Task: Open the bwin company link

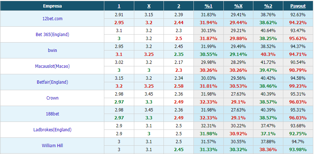Action: [52, 50]
